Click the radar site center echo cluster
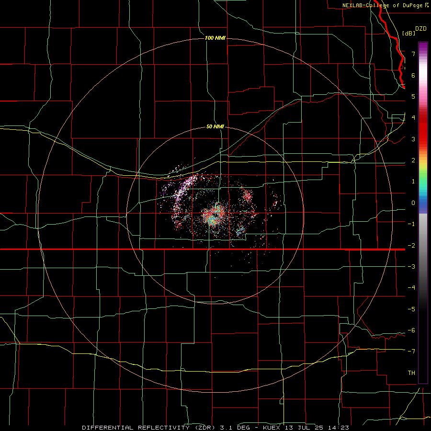This screenshot has height=431, width=431. click(215, 215)
